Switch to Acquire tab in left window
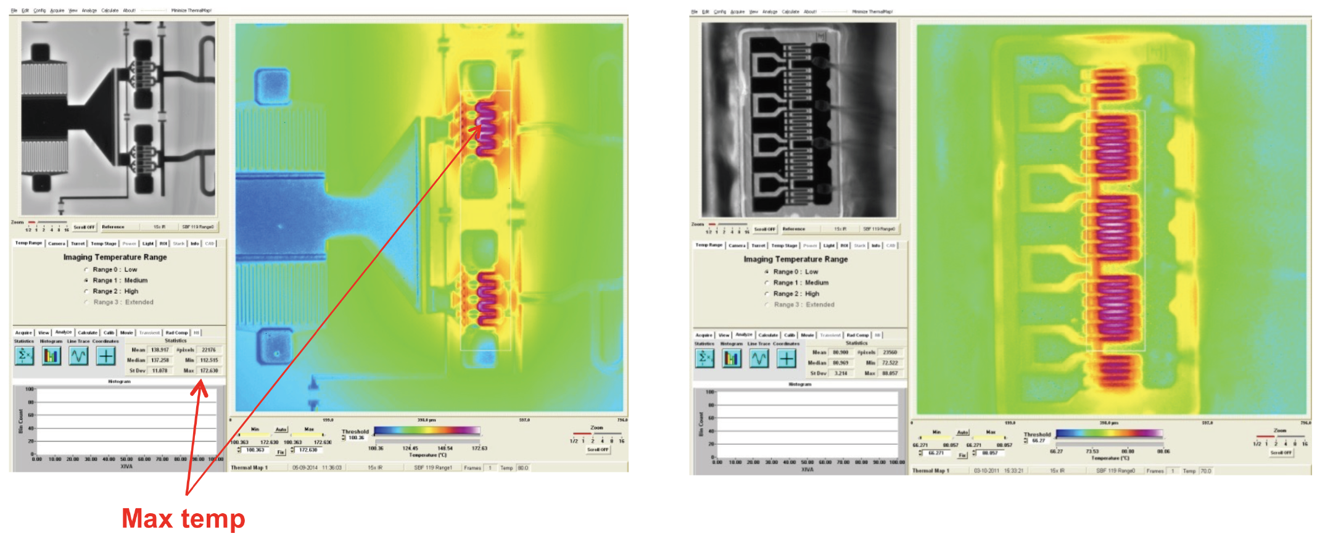This screenshot has height=544, width=1325. (23, 332)
